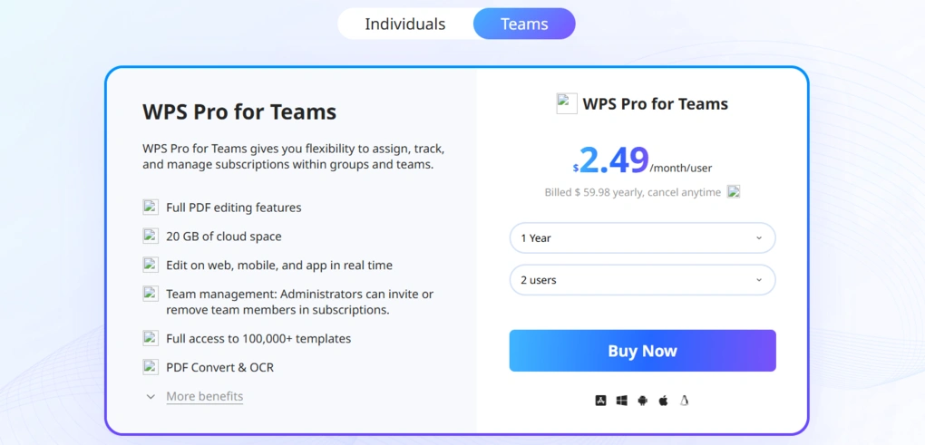
Task: Click the icon beside PDF Convert & OCR
Action: pos(151,367)
